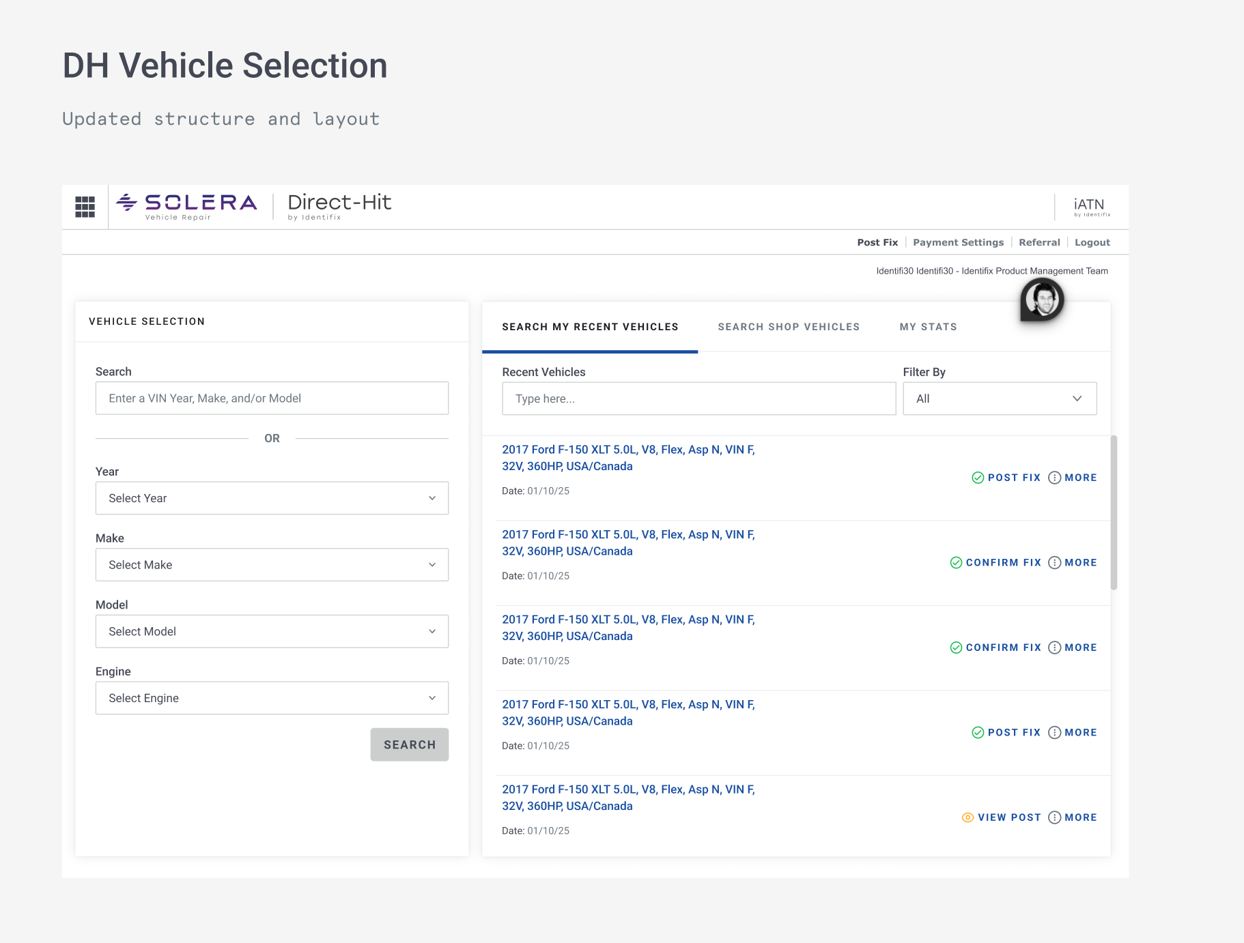Viewport: 1244px width, 943px height.
Task: Click the green checkmark icon beside first Post Fix
Action: (x=978, y=478)
